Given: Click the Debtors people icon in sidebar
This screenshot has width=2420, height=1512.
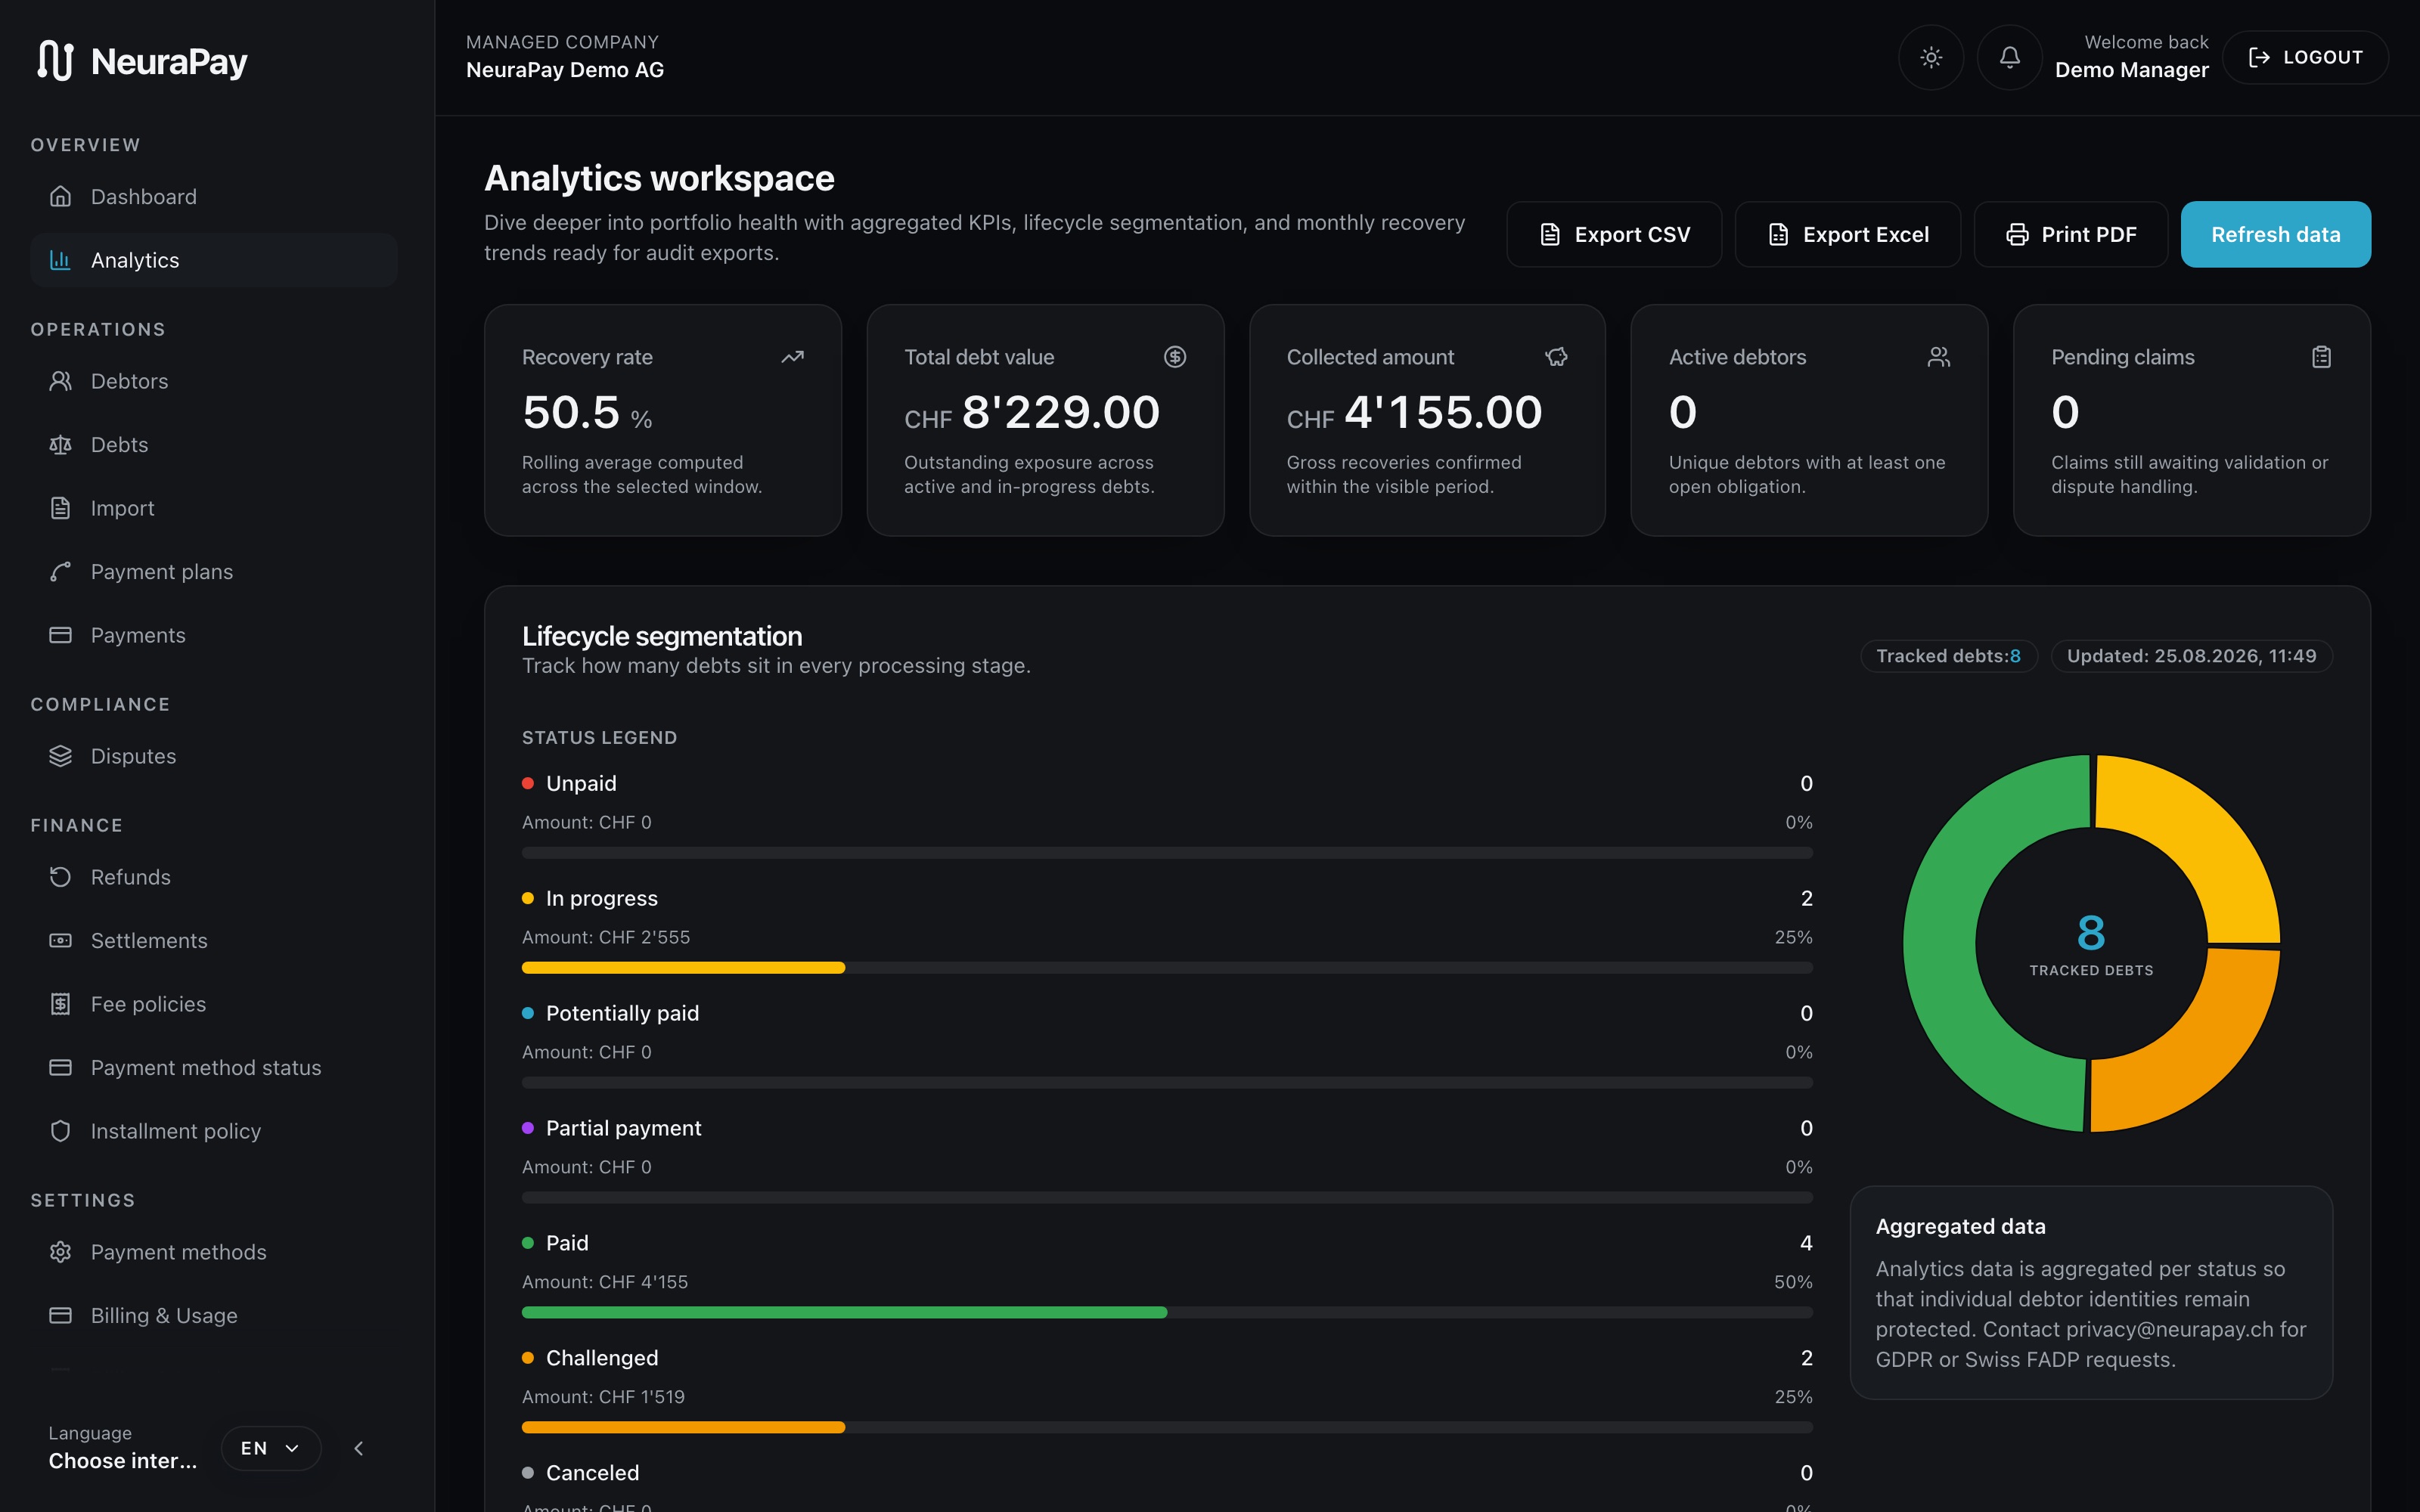Looking at the screenshot, I should (60, 381).
